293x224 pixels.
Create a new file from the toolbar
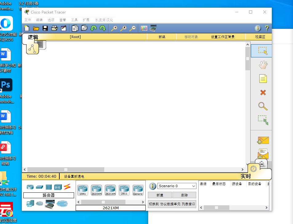point(27,28)
